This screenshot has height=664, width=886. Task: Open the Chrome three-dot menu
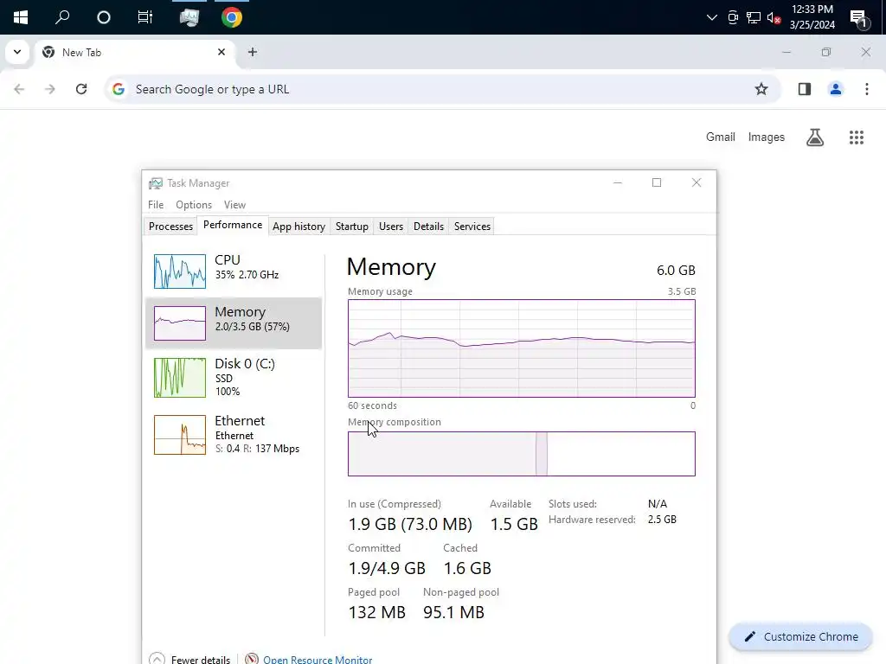(x=866, y=89)
